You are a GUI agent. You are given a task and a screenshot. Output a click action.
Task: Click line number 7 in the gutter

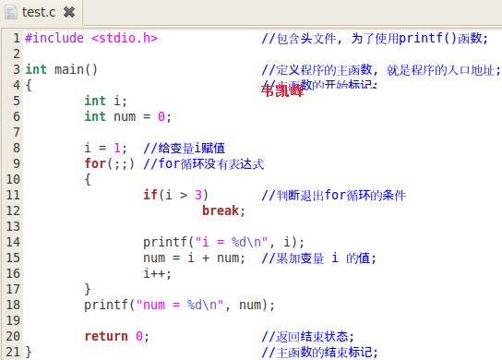17,132
